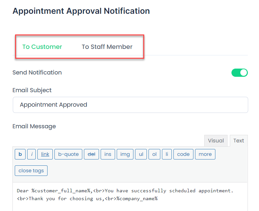Viewport: 259px width, 211px height.
Task: Add ordered list with ol button
Action: click(x=154, y=154)
